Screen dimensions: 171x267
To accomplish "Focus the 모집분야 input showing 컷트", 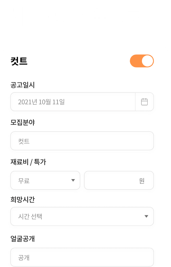I will click(x=82, y=141).
